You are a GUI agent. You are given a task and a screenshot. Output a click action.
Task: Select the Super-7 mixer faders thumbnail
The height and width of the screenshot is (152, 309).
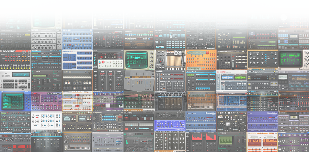pyautogui.click(x=46, y=142)
